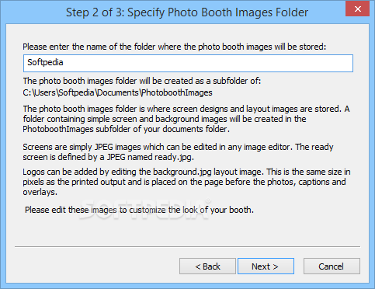Click the 'Please enter the name' label
The image size is (375, 289).
pos(175,47)
